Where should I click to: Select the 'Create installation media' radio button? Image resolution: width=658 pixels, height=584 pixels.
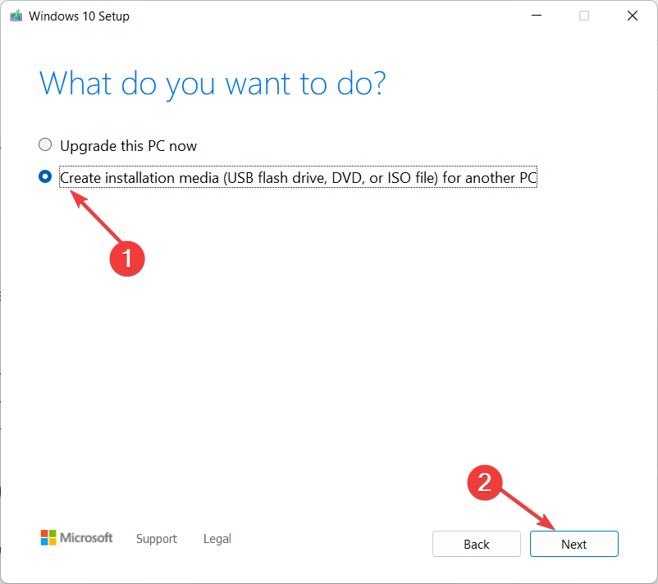(45, 176)
